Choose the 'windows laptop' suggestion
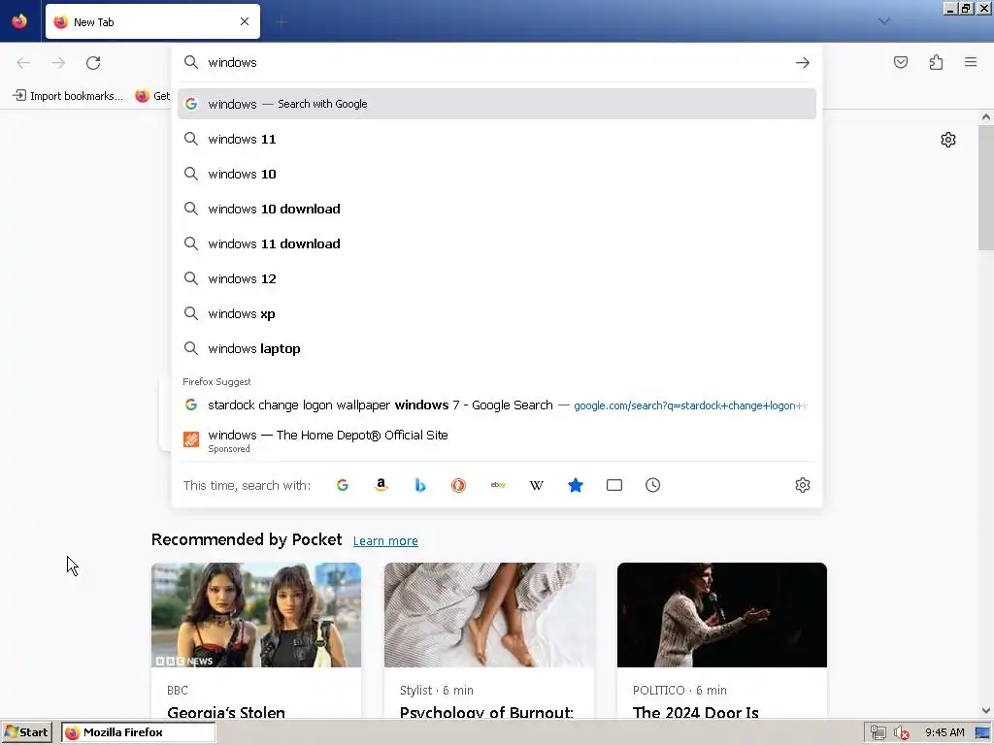The width and height of the screenshot is (994, 745). click(497, 348)
